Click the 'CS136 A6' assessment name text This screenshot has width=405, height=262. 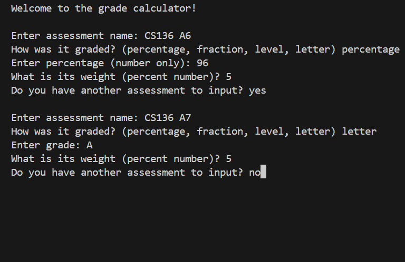click(x=168, y=36)
